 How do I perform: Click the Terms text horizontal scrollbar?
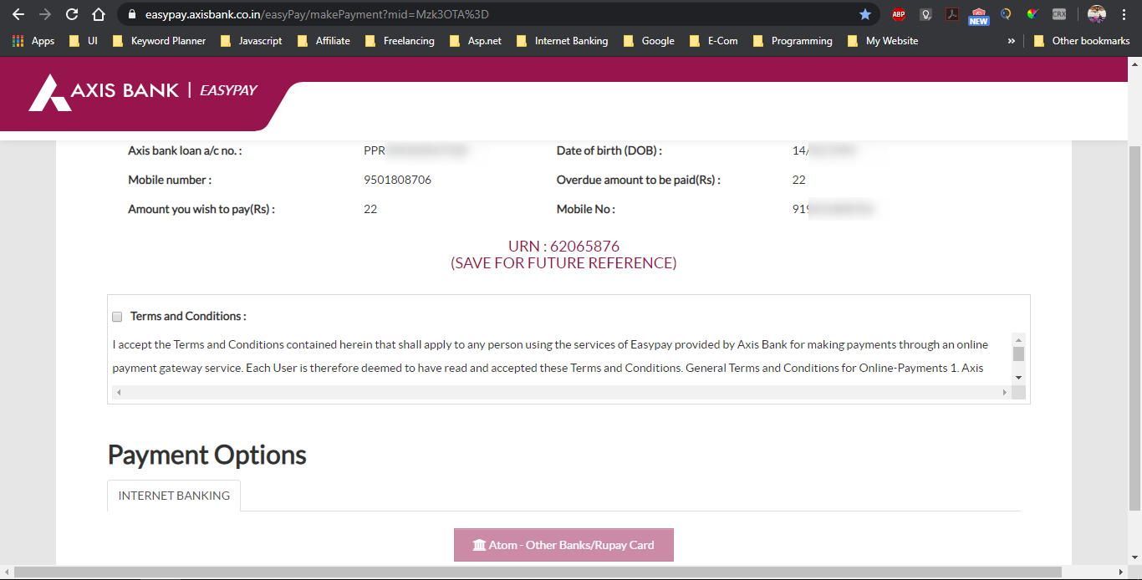[x=561, y=391]
